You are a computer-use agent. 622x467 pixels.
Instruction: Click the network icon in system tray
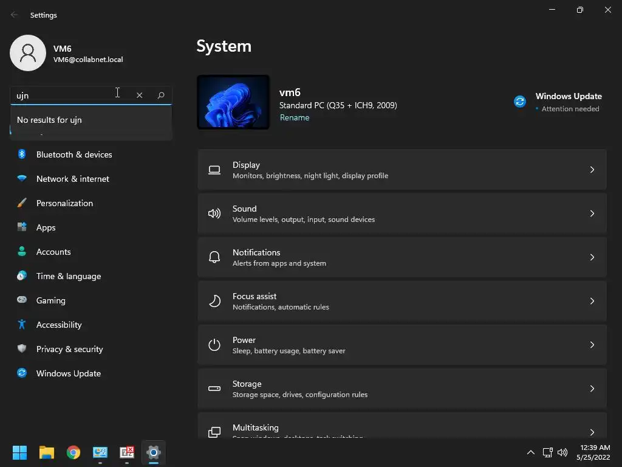548,452
